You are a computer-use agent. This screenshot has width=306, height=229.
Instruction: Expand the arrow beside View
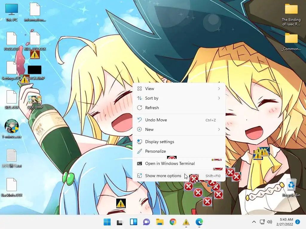pos(219,89)
